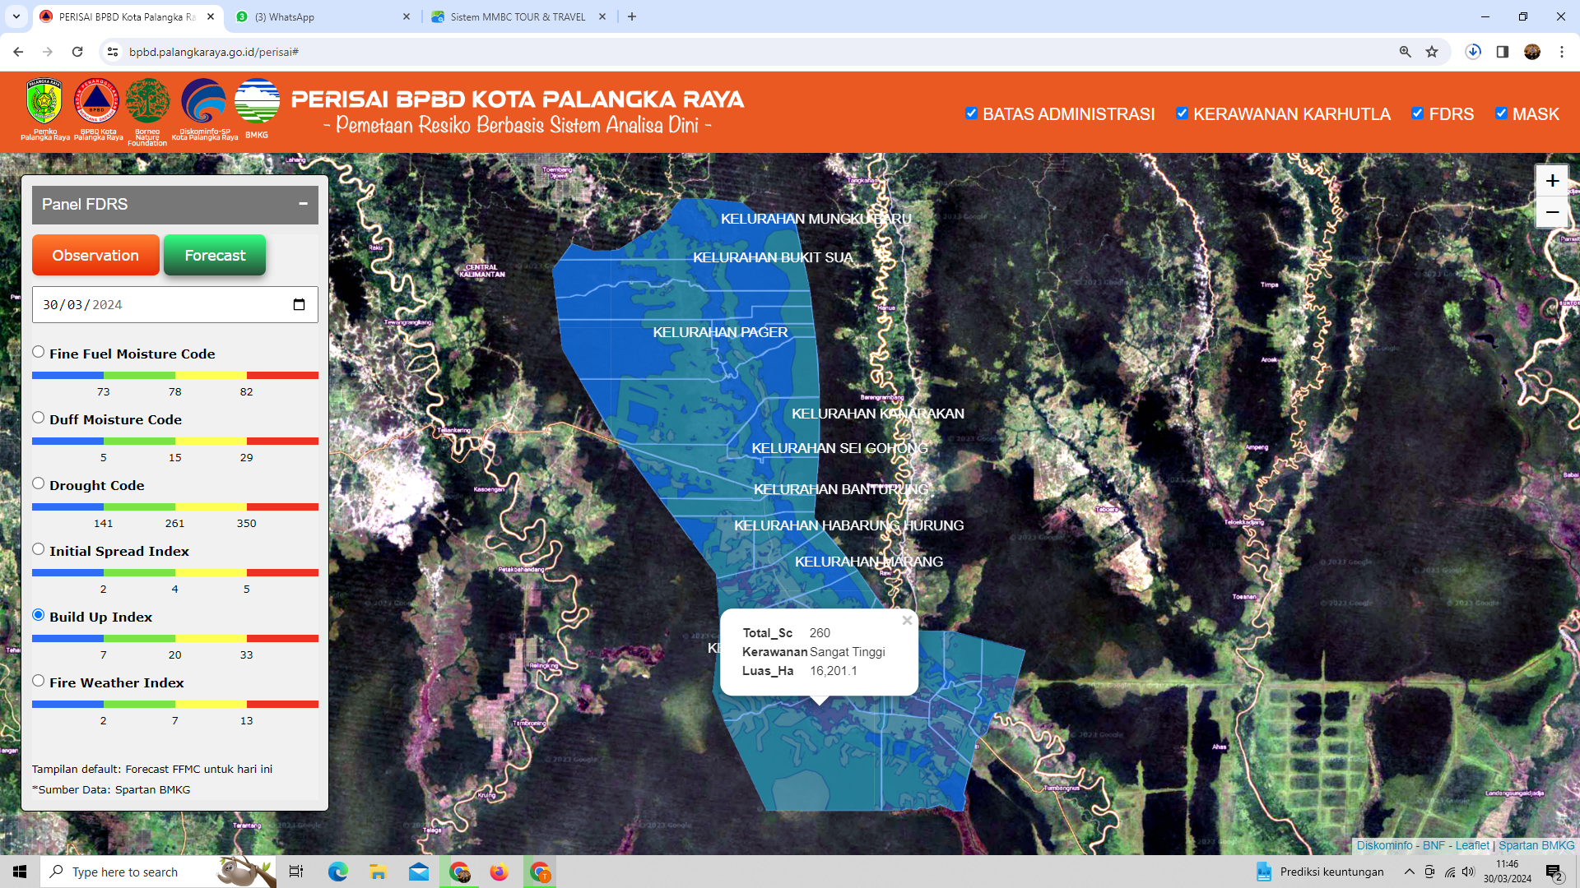Image resolution: width=1580 pixels, height=888 pixels.
Task: Click the Diskominfo-SP logo
Action: 203,102
